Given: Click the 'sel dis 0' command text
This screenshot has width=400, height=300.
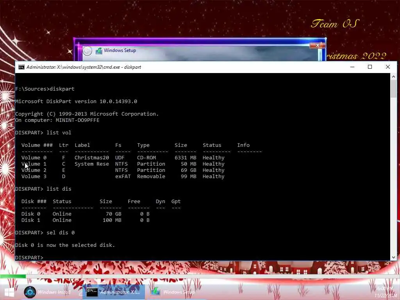Looking at the screenshot, I should pyautogui.click(x=61, y=233).
